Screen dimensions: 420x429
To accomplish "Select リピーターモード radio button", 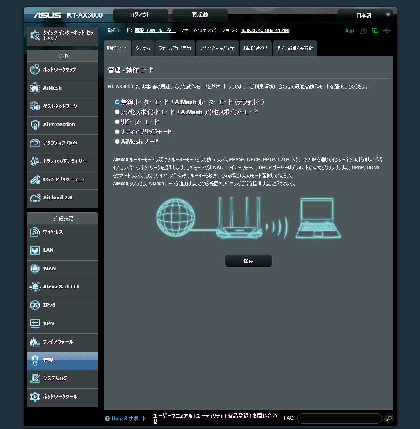I will (117, 122).
